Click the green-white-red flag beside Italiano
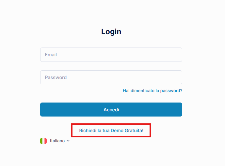Image resolution: width=225 pixels, height=166 pixels. [x=43, y=141]
